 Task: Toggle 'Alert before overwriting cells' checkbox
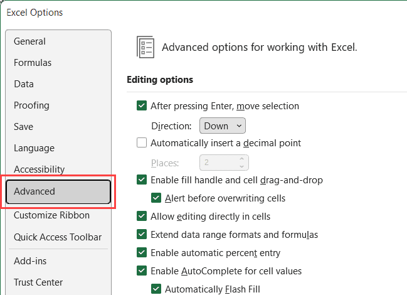156,198
